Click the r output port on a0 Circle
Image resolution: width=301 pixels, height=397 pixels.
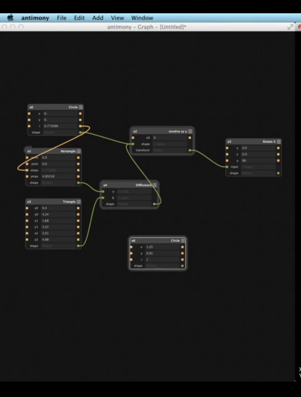pyautogui.click(x=80, y=126)
